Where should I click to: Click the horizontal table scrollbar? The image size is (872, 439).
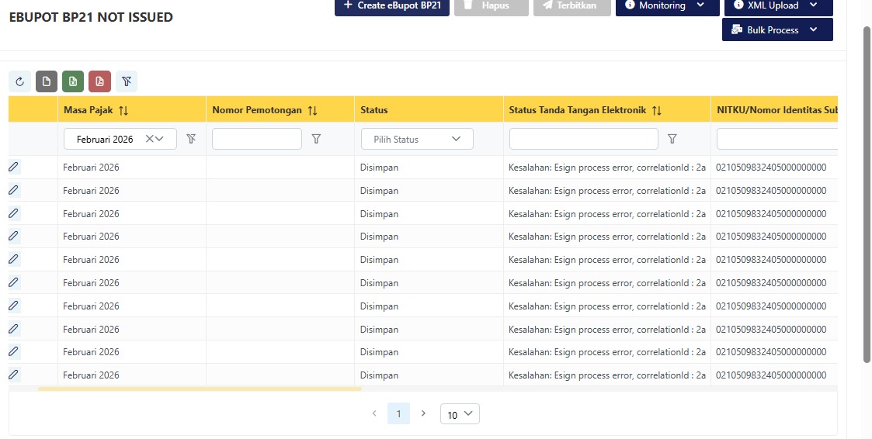pos(200,389)
